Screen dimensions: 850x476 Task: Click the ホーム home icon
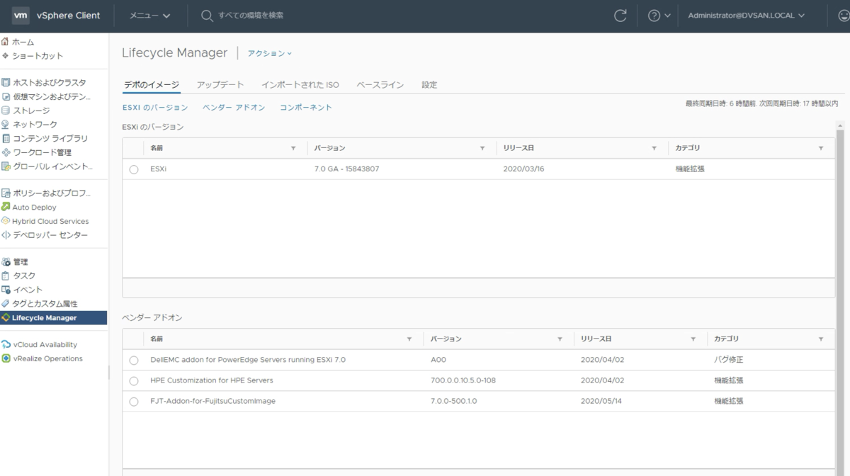click(x=6, y=42)
